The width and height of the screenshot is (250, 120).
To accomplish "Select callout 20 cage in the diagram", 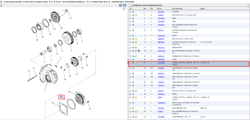I will pos(69,92).
